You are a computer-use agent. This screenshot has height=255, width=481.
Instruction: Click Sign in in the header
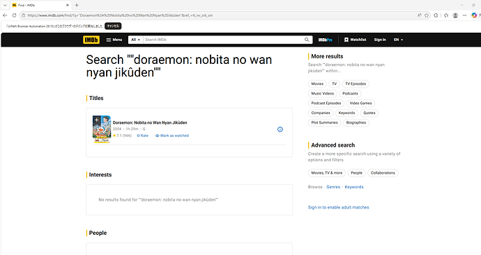coord(380,40)
